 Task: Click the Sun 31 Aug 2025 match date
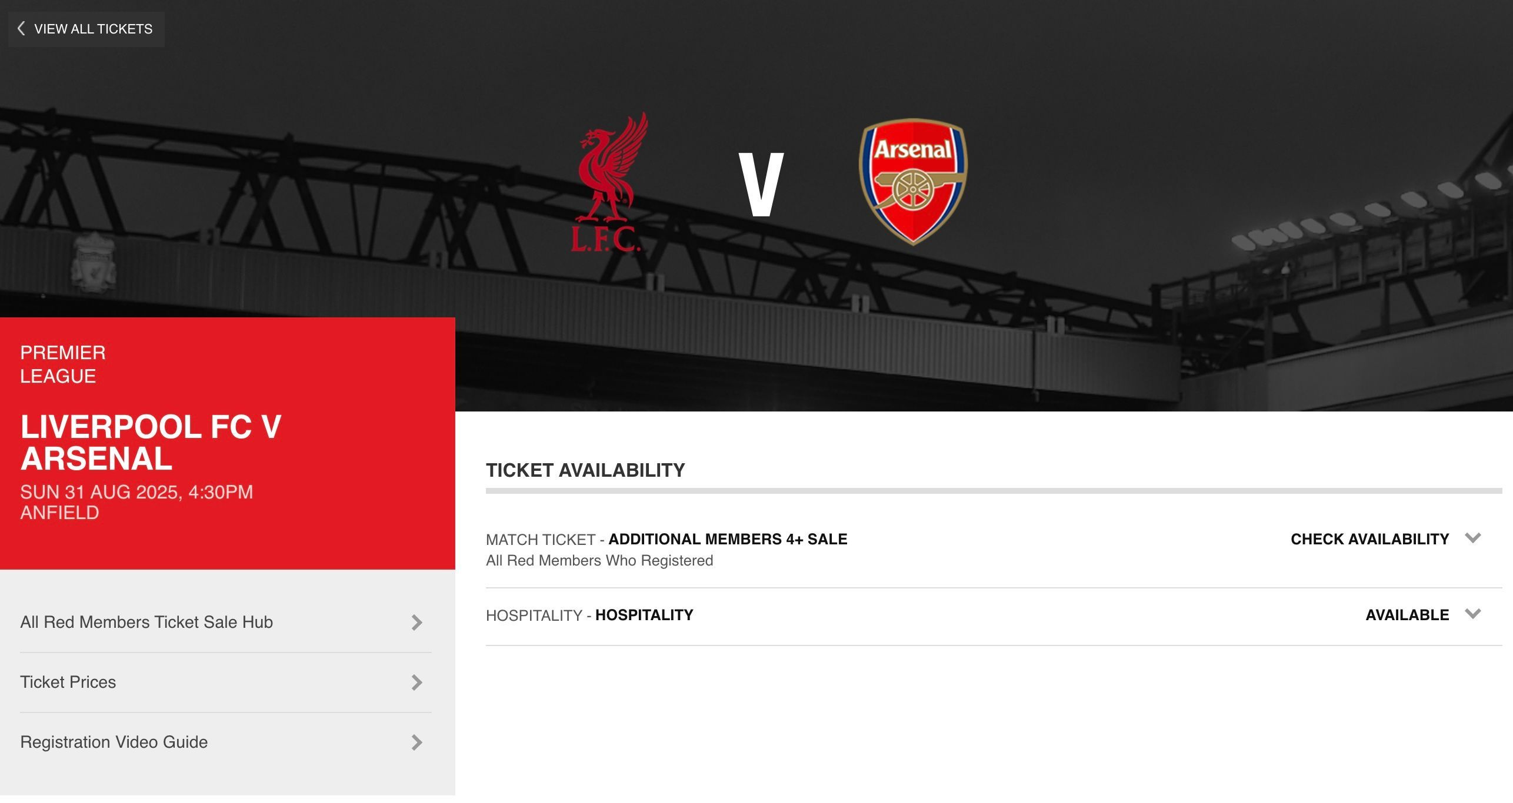(136, 492)
